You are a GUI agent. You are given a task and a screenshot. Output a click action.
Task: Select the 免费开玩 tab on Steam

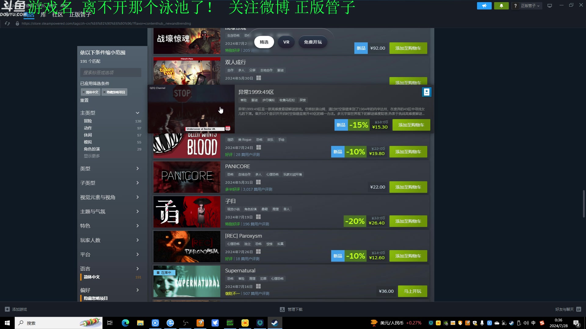(313, 42)
